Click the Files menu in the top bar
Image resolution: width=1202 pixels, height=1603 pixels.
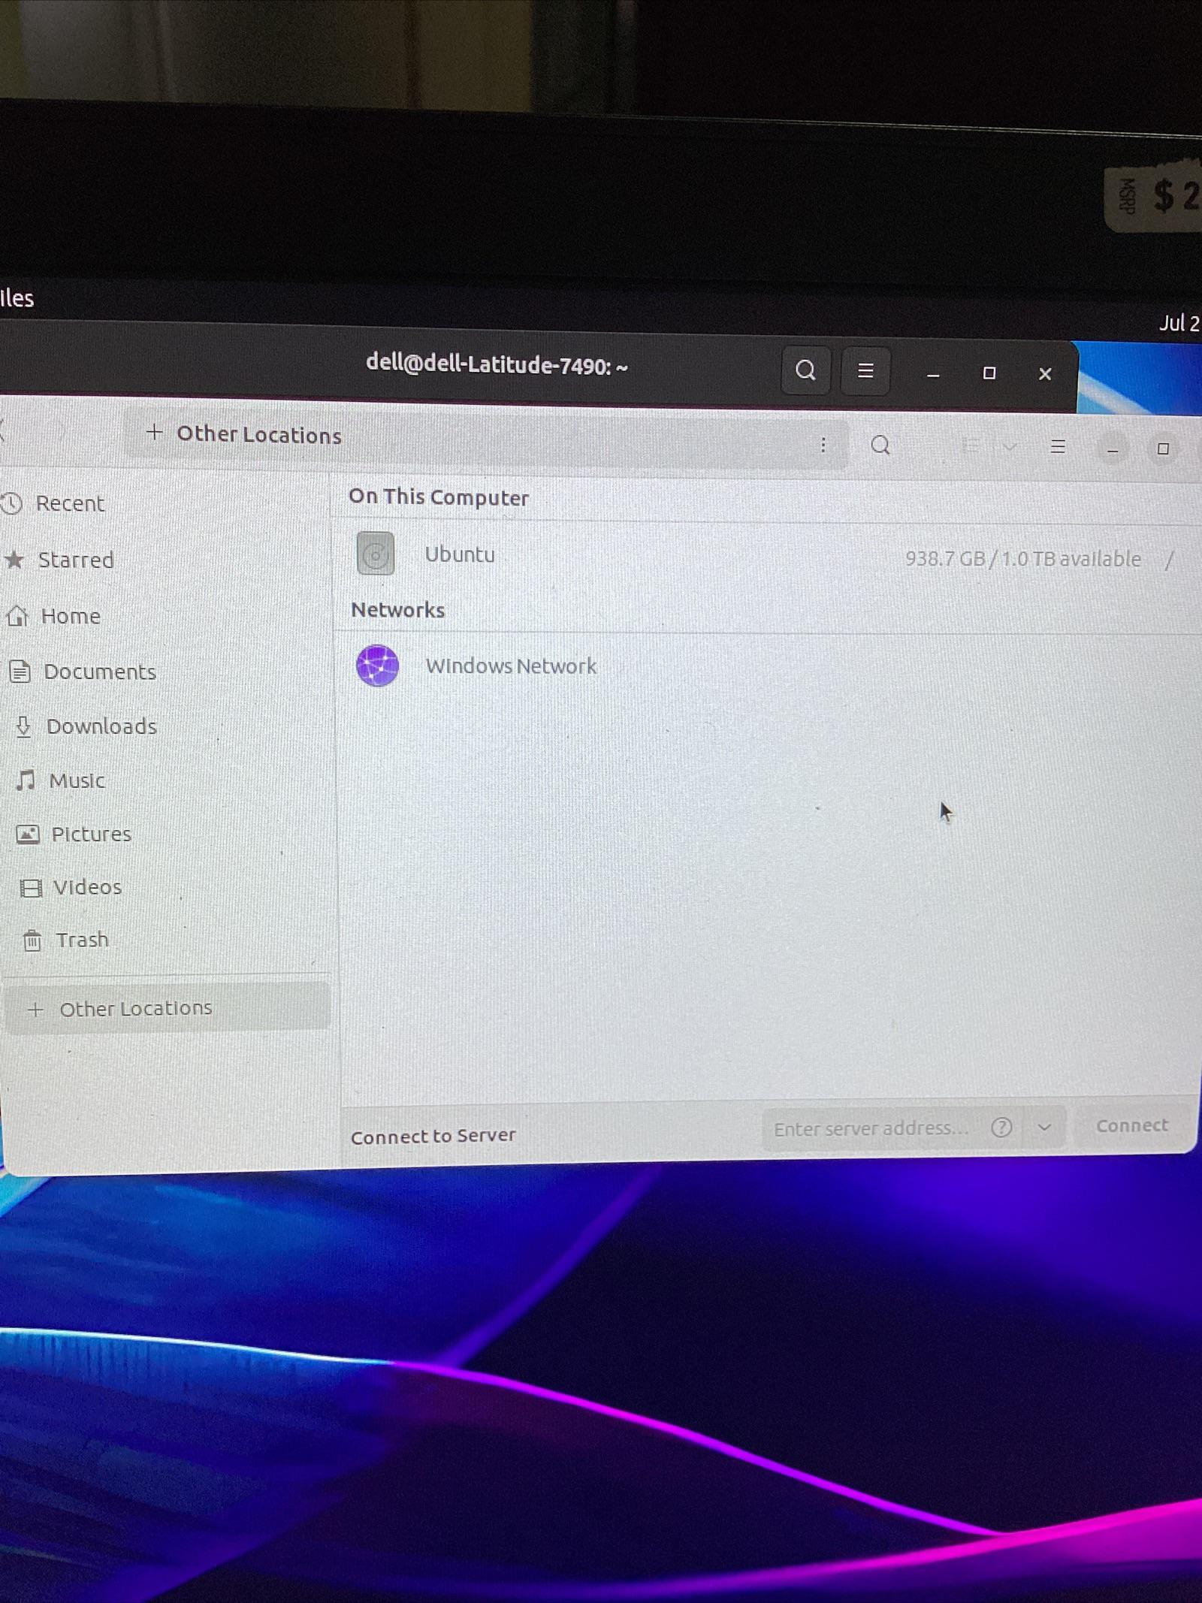point(15,298)
